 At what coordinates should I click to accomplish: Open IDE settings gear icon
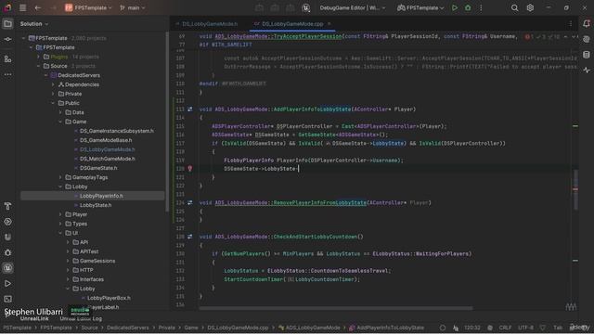(x=530, y=7)
